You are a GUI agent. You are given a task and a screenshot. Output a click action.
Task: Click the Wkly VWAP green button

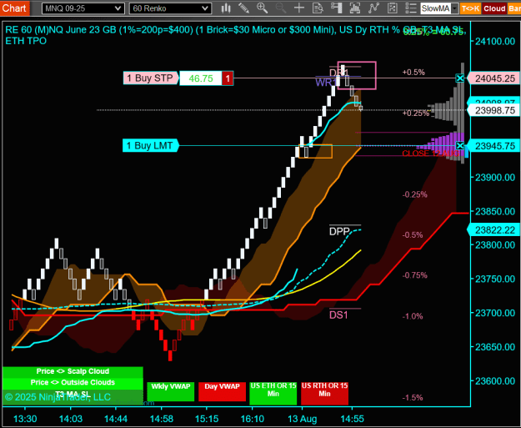tap(171, 391)
